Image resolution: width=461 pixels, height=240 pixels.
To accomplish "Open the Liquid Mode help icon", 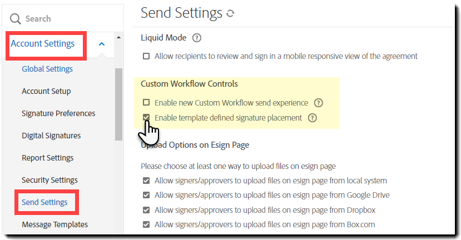I will tap(196, 38).
